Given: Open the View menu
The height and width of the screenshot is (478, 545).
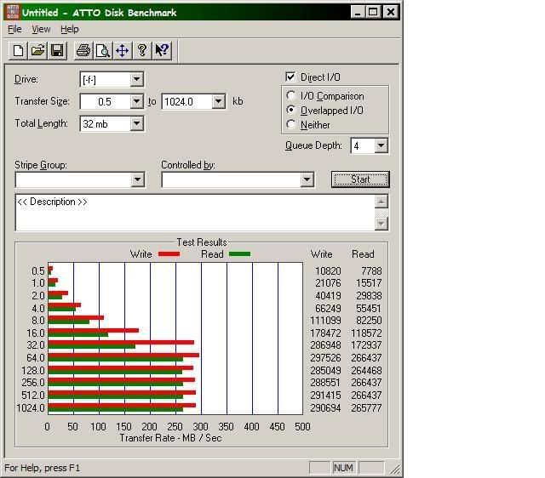Looking at the screenshot, I should coord(41,29).
